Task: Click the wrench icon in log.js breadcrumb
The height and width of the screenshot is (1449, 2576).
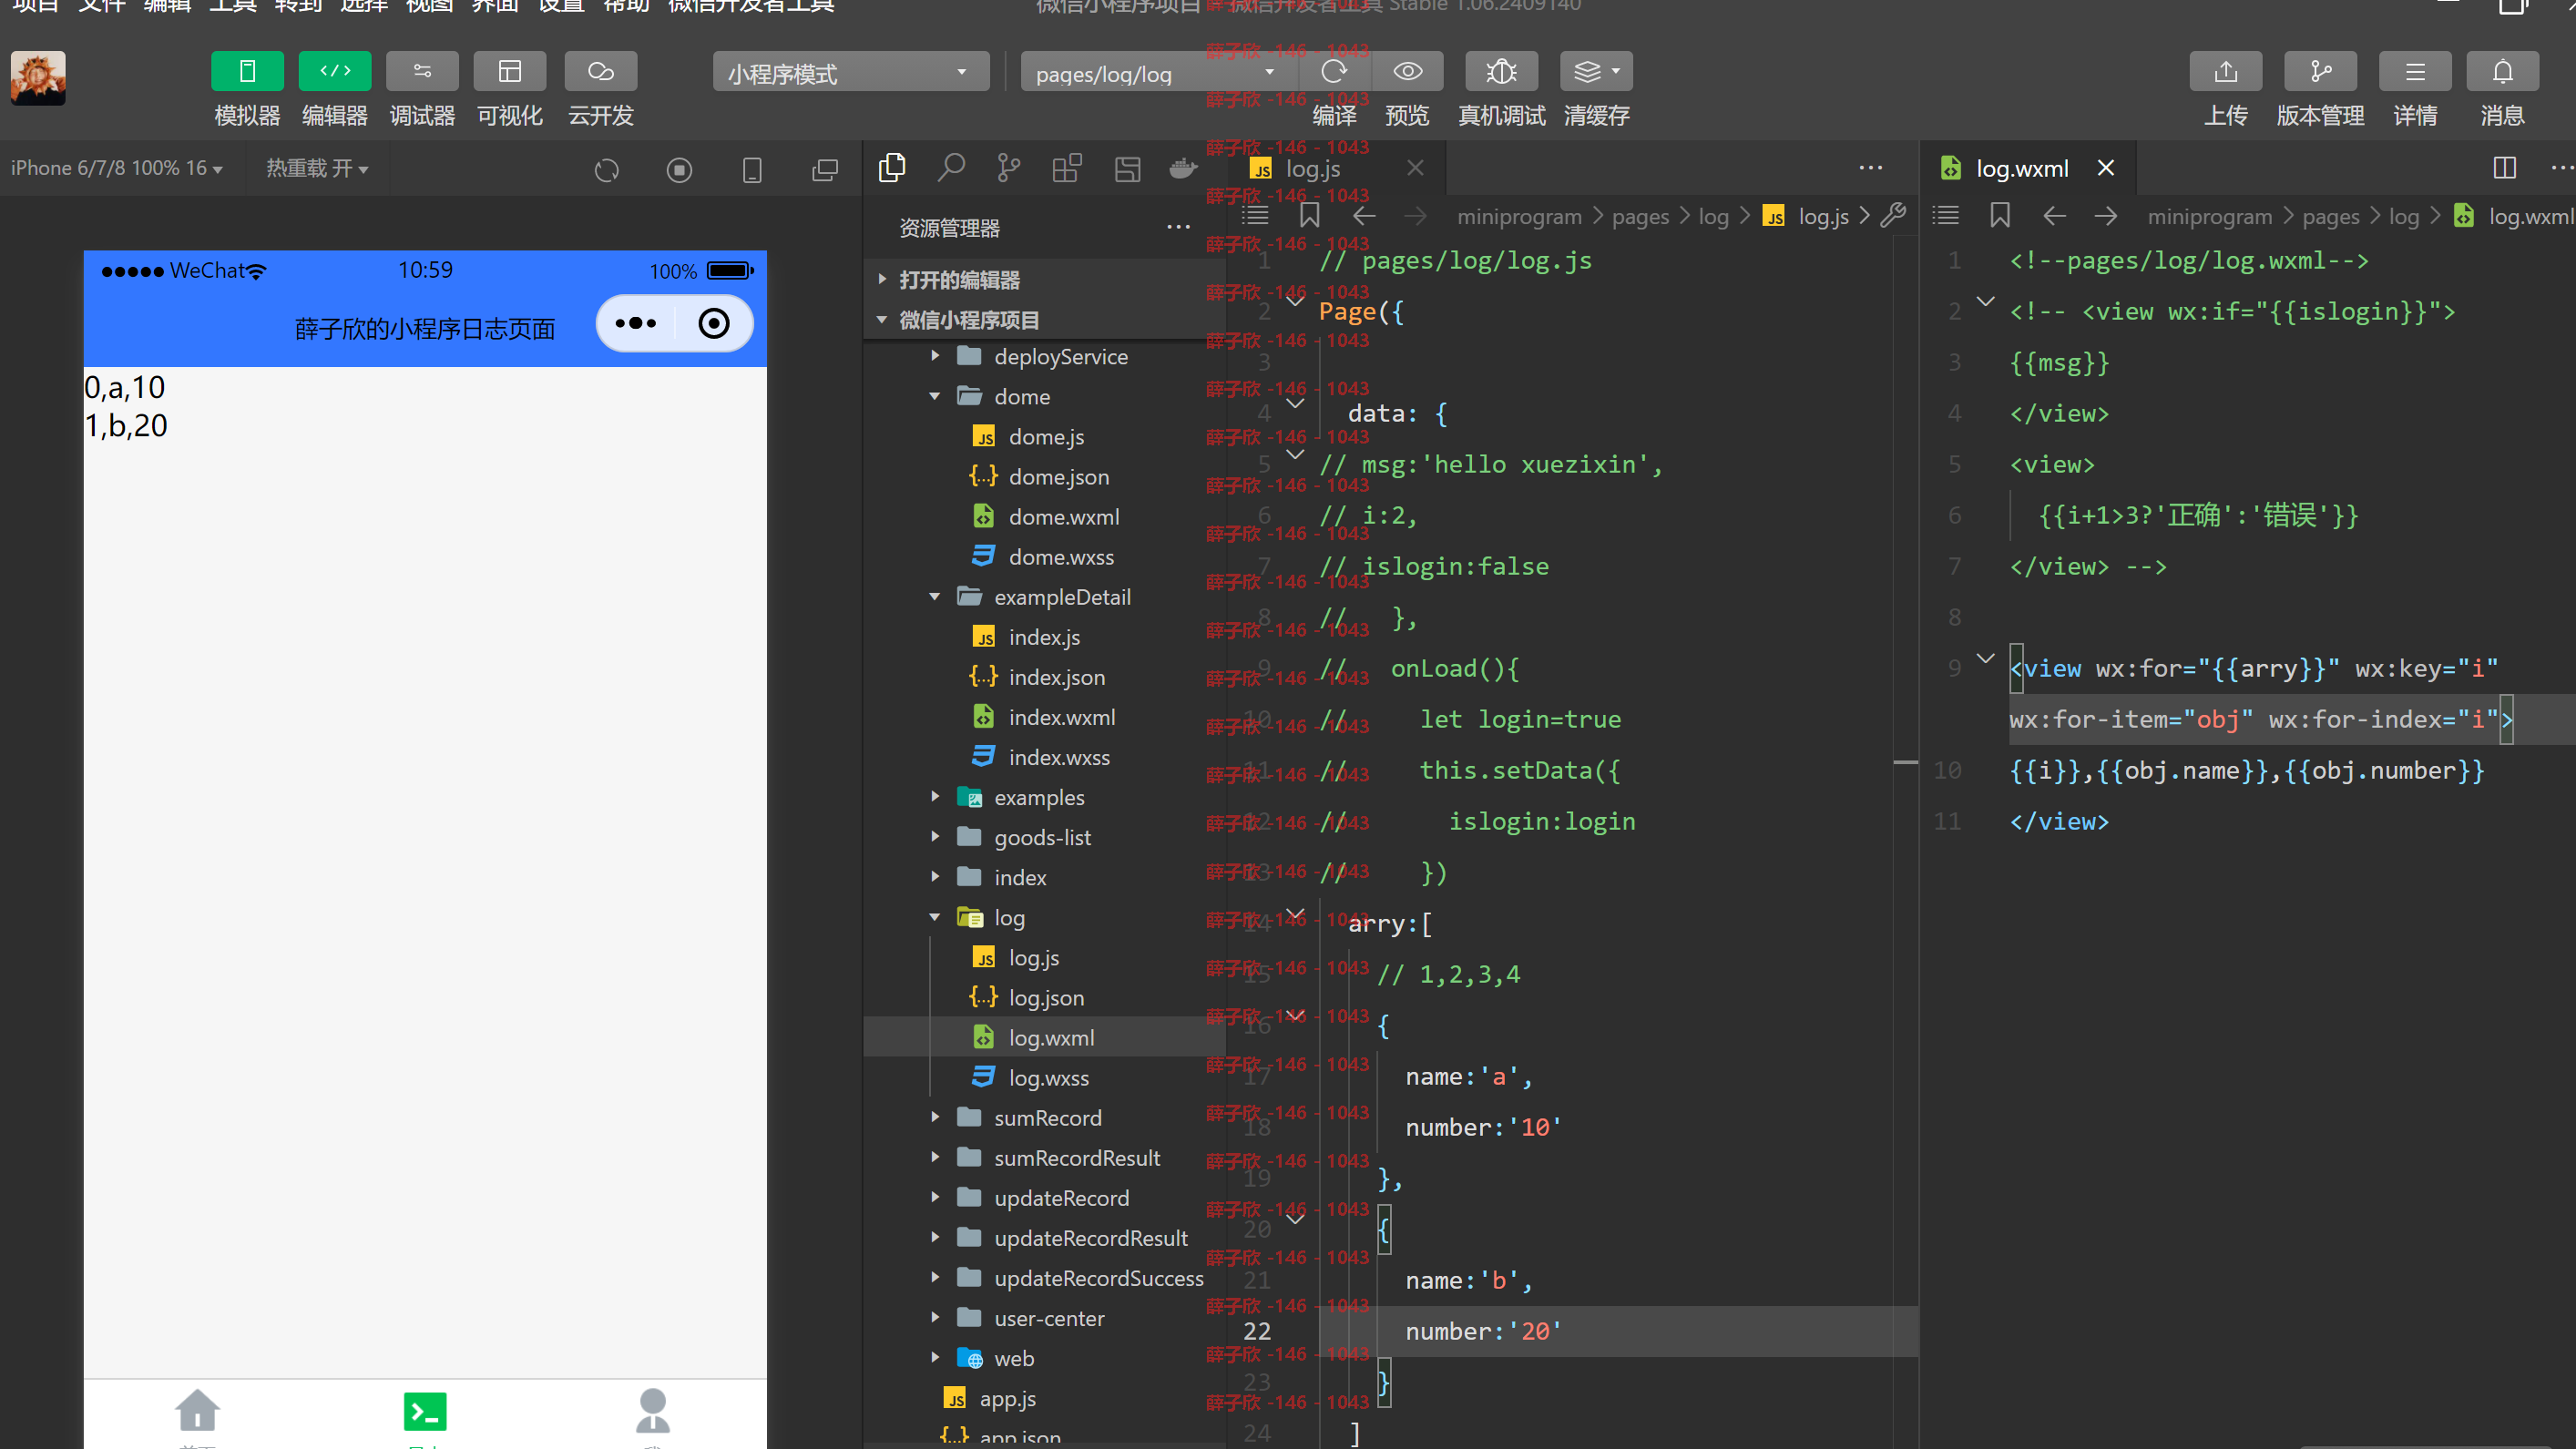Action: point(1892,215)
